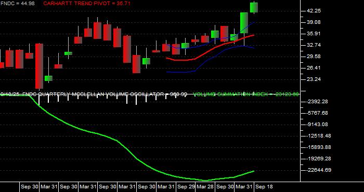The image size is (364, 192).
Task: Click the Carhartt Trend Pivot label
Action: pos(87,3)
